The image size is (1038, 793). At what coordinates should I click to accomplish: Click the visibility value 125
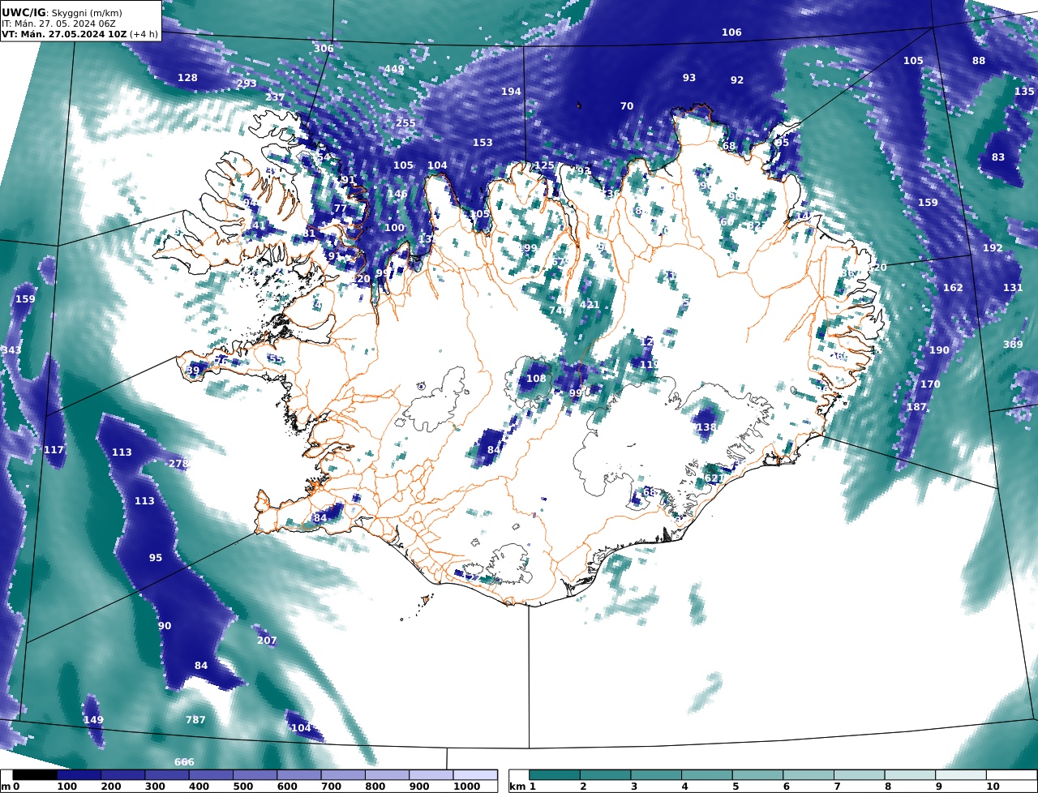pos(544,165)
